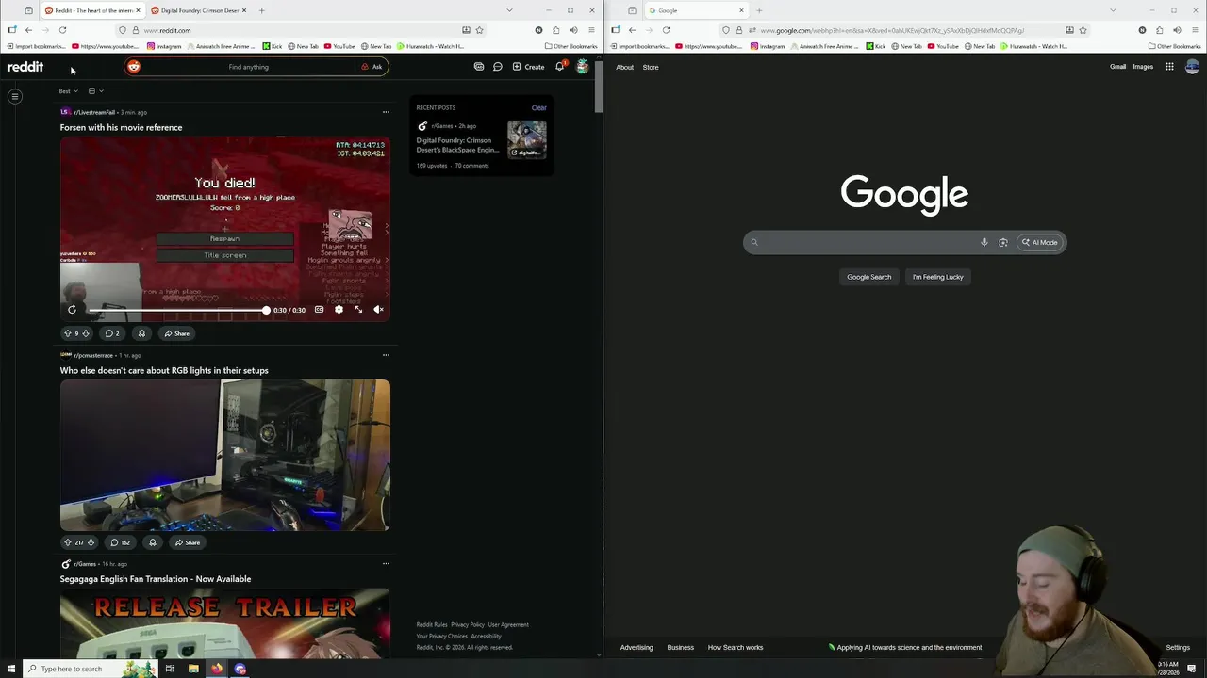Screen dimensions: 1207x678
Task: Open RGB lights setup post image
Action: click(225, 455)
